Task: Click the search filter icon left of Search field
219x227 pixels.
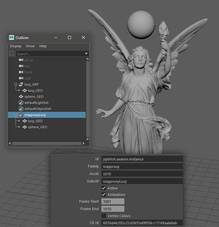Action: click(11, 54)
